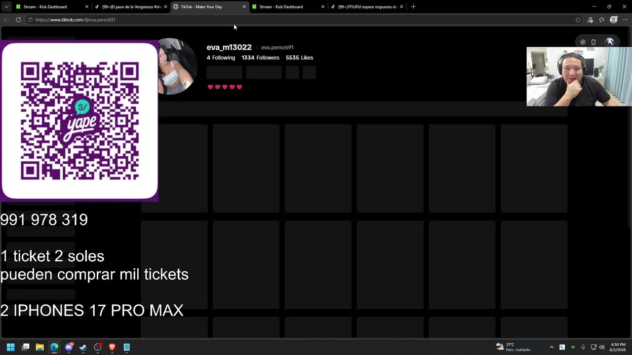Open NVIDIA tray icon

point(573,347)
